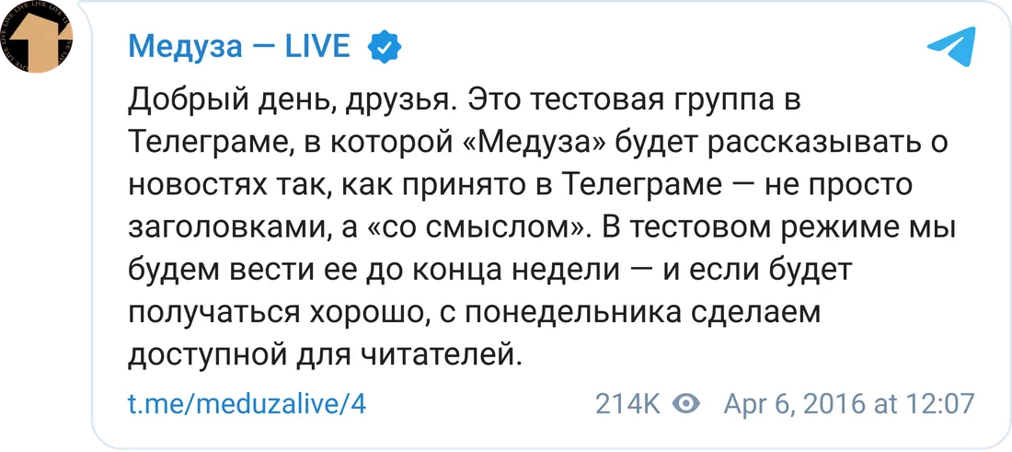Follow the t.me/meduzalive/4 post link
1012x452 pixels.
(x=247, y=404)
